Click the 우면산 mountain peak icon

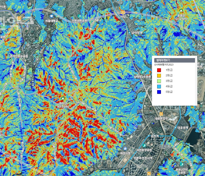181,11
